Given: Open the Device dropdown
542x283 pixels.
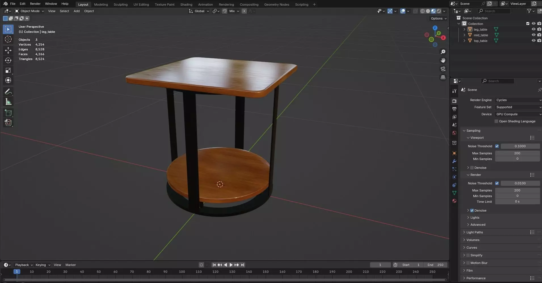Looking at the screenshot, I should pos(518,114).
